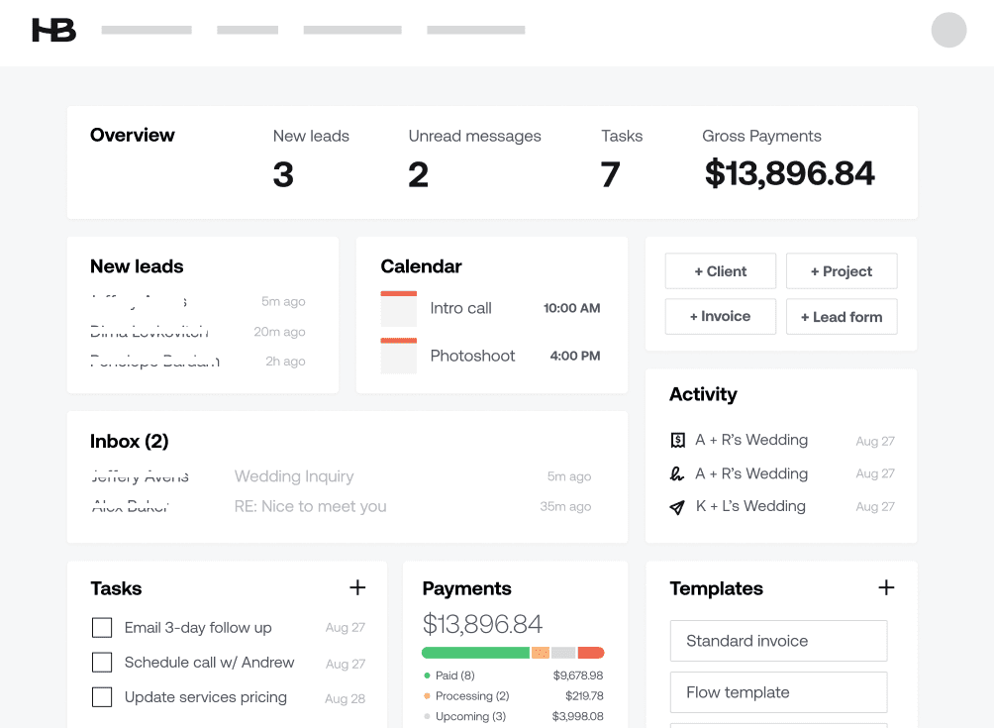Image resolution: width=994 pixels, height=728 pixels.
Task: Click Processing (2) legend entry
Action: click(466, 695)
